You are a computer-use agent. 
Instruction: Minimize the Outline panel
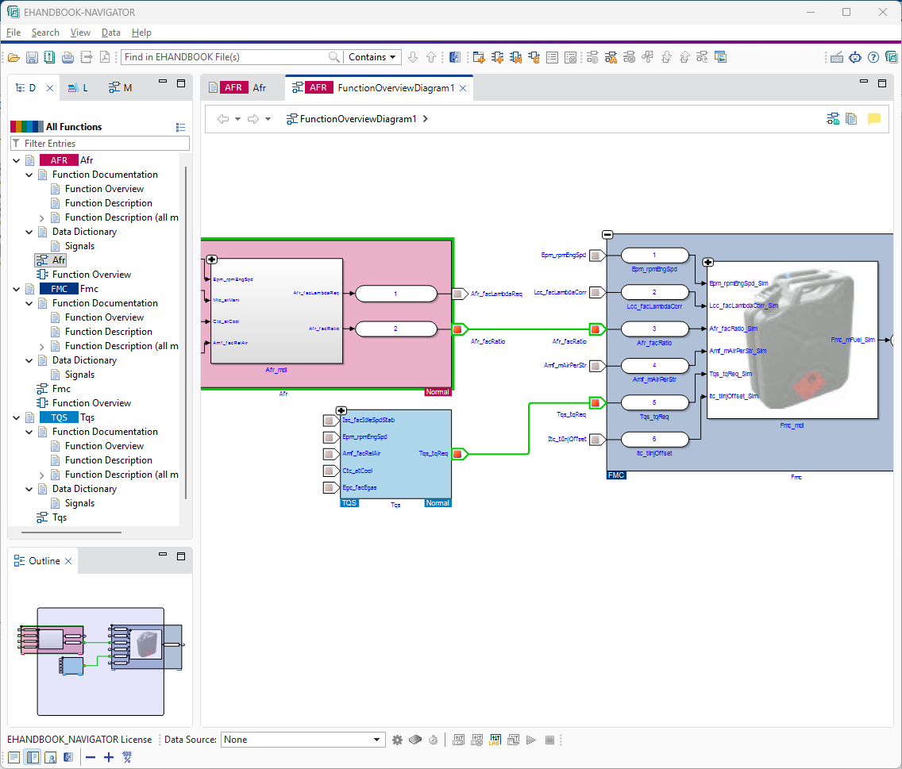163,555
